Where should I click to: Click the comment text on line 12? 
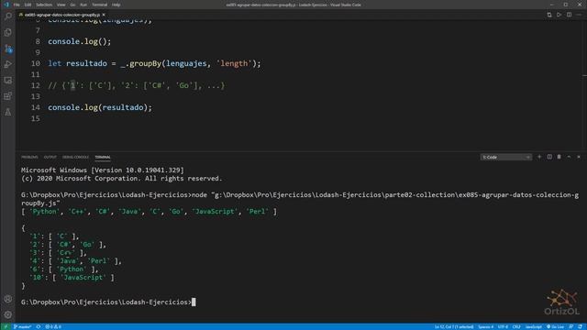click(x=137, y=85)
